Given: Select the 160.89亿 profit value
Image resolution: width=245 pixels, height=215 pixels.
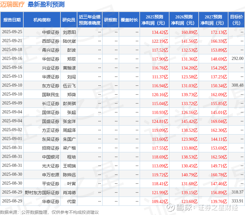Looking at the screenshot, I should point(189,32).
